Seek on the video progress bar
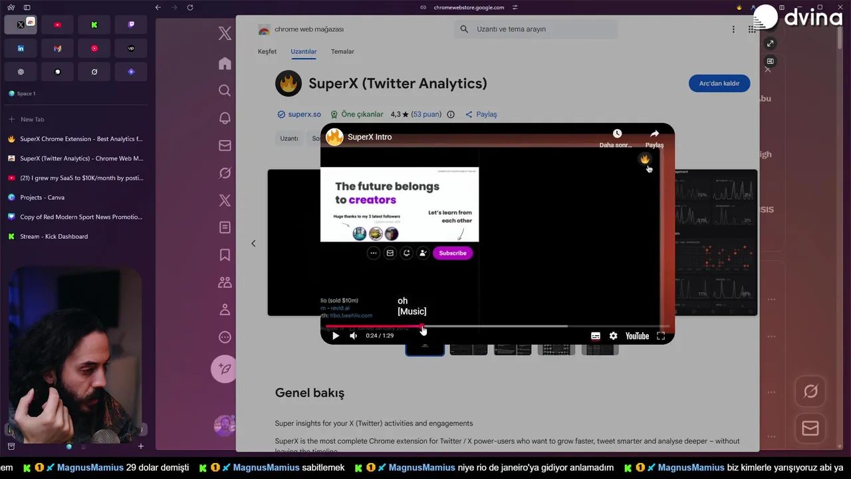 (497, 326)
